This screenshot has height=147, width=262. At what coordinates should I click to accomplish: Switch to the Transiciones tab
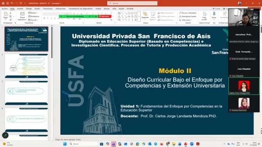click(x=47, y=9)
